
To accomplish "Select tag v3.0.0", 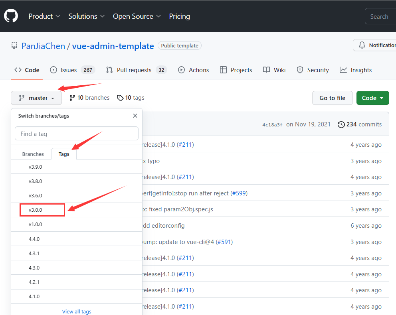I will click(77, 210).
